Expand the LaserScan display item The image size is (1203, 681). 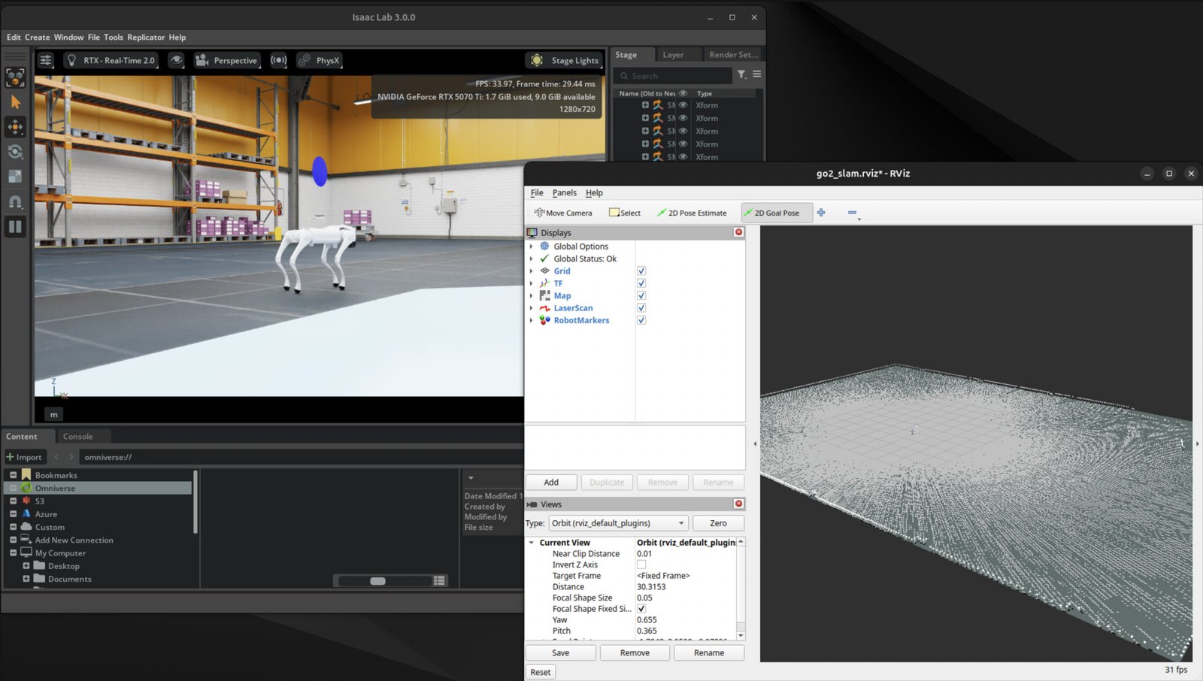click(531, 308)
